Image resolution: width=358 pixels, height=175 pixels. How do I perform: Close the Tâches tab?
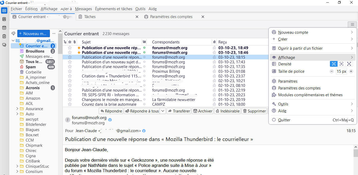137,17
